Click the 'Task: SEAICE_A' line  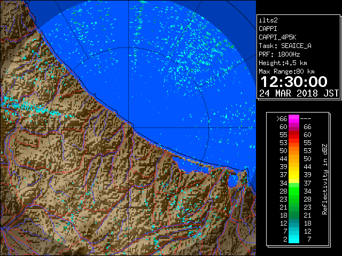pos(285,46)
